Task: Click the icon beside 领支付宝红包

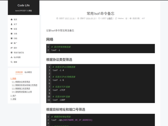Action: tap(12, 53)
